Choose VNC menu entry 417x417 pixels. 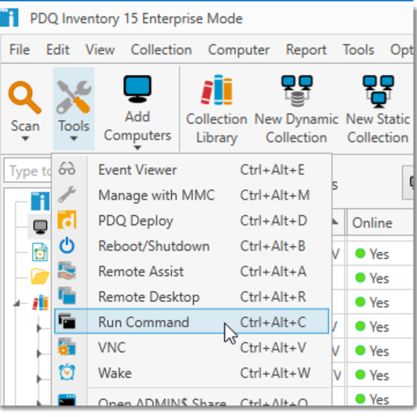pyautogui.click(x=191, y=347)
